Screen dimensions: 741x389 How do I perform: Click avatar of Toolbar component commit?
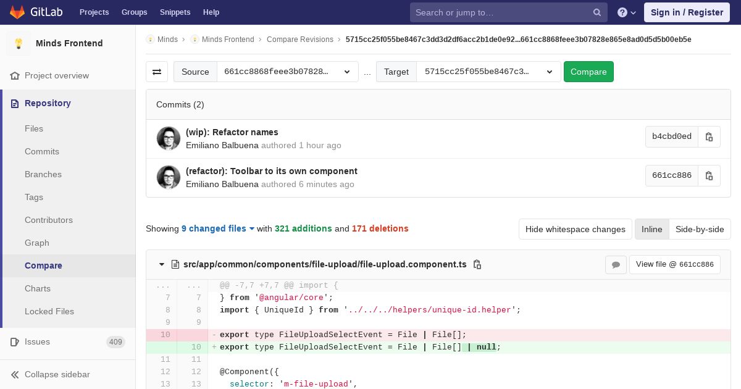[169, 177]
